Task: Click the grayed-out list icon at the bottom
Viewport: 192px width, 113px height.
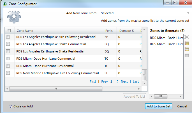Action: pyautogui.click(x=187, y=56)
